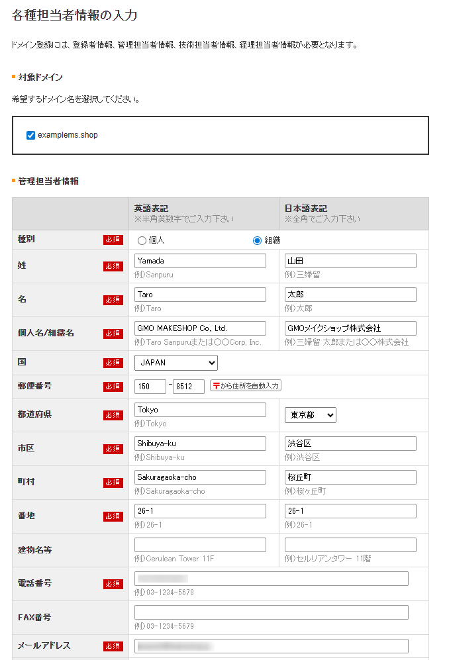Edit the English town field Sakuragaoka-cho
This screenshot has width=449, height=660.
click(200, 477)
